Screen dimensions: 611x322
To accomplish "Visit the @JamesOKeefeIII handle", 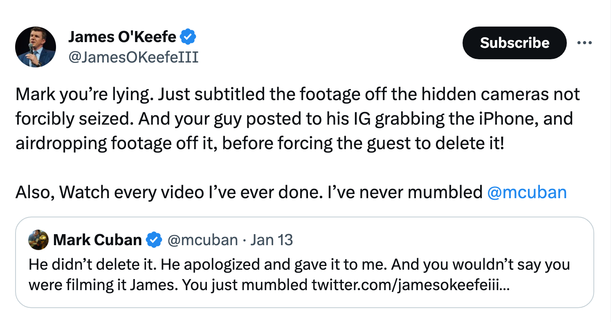I will pyautogui.click(x=133, y=57).
